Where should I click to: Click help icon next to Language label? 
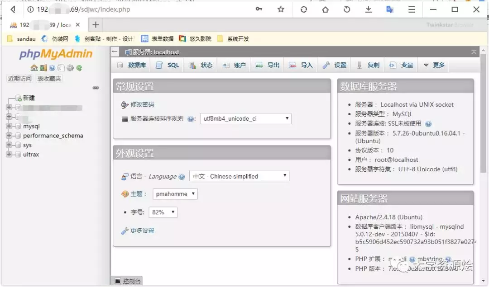click(x=182, y=177)
